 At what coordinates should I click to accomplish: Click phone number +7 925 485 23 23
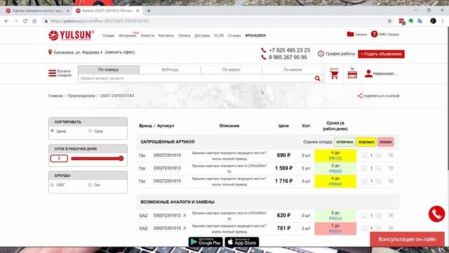(x=289, y=50)
